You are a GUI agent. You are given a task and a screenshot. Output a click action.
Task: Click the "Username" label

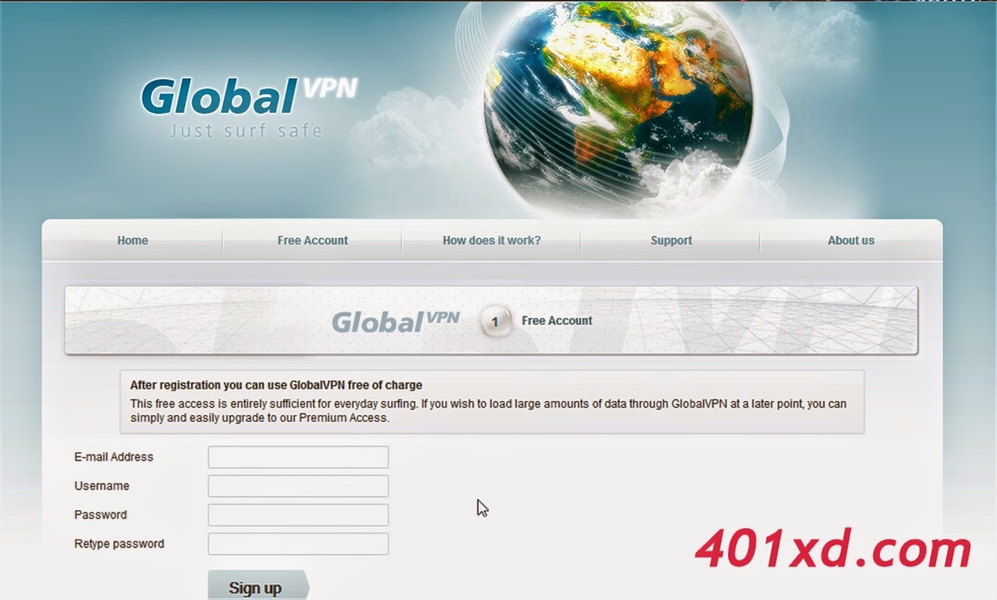pos(102,486)
